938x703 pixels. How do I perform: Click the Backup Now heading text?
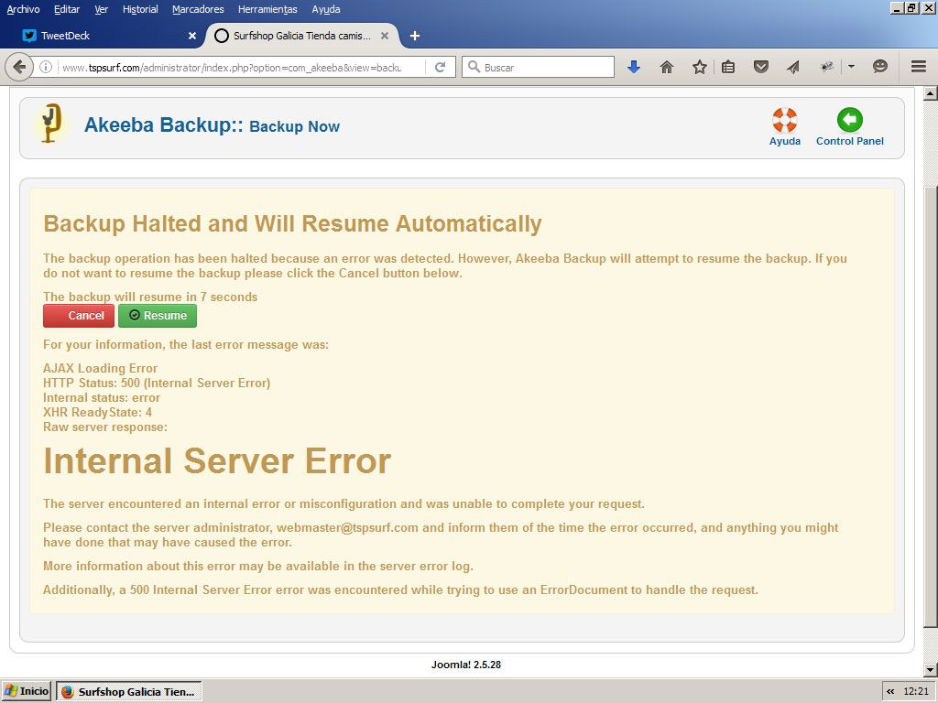point(294,126)
